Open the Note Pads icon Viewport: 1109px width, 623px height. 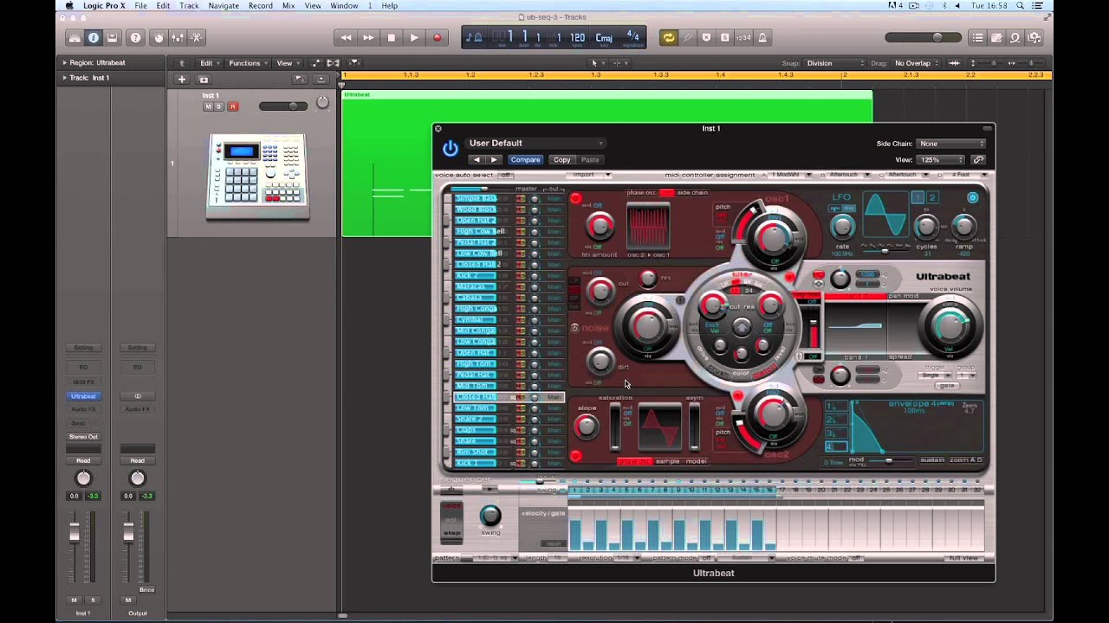pyautogui.click(x=996, y=38)
